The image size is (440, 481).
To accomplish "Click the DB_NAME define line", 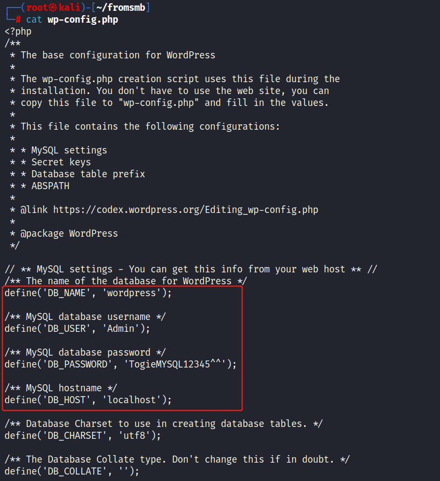I will [x=88, y=293].
